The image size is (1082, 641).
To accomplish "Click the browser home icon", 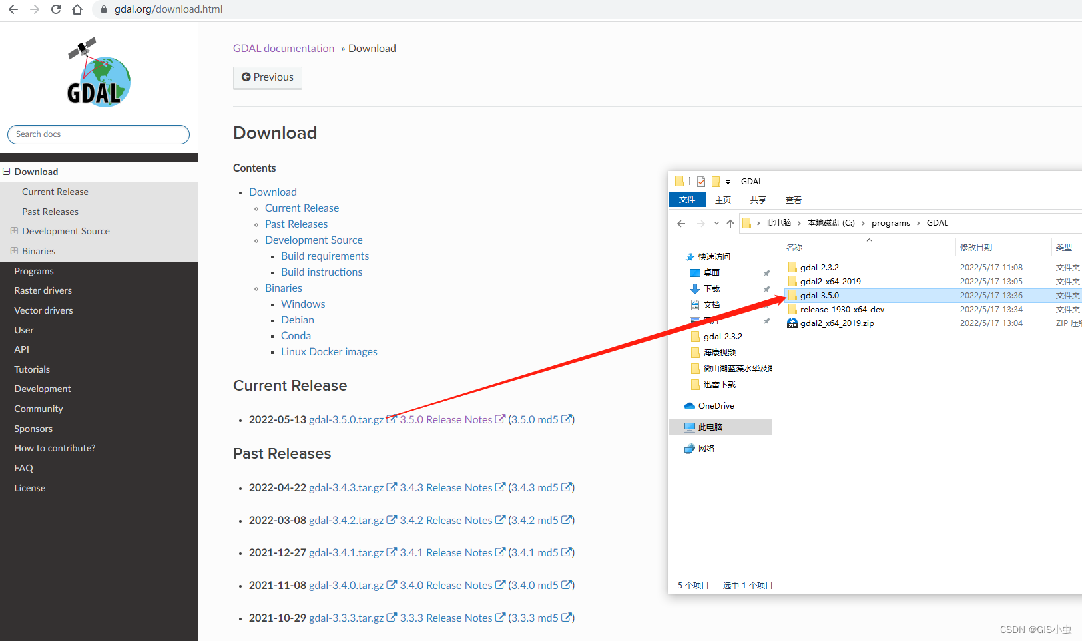I will pos(77,9).
